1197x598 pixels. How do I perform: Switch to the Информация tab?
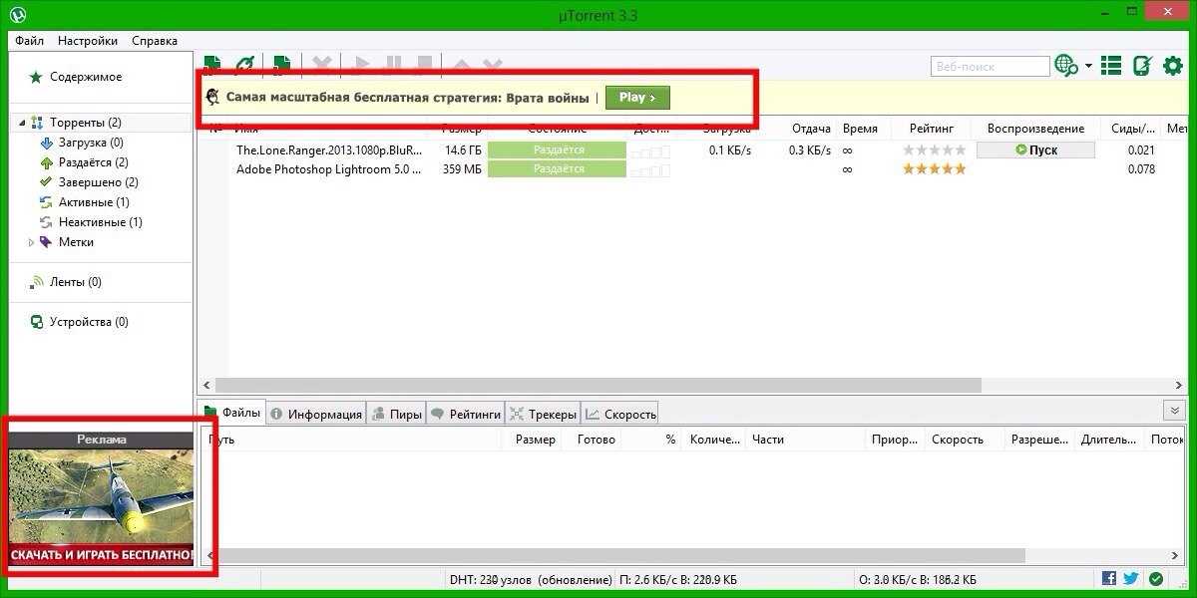316,414
